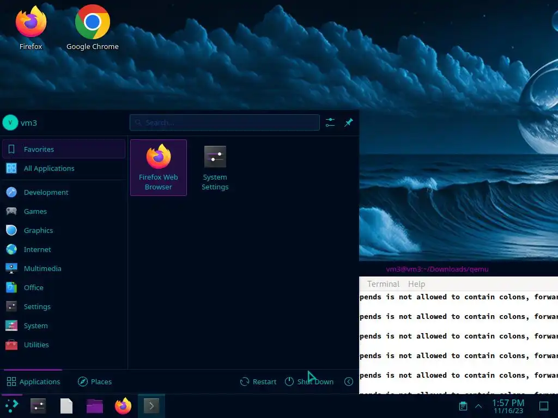Expand hidden system tray icons

[478, 406]
